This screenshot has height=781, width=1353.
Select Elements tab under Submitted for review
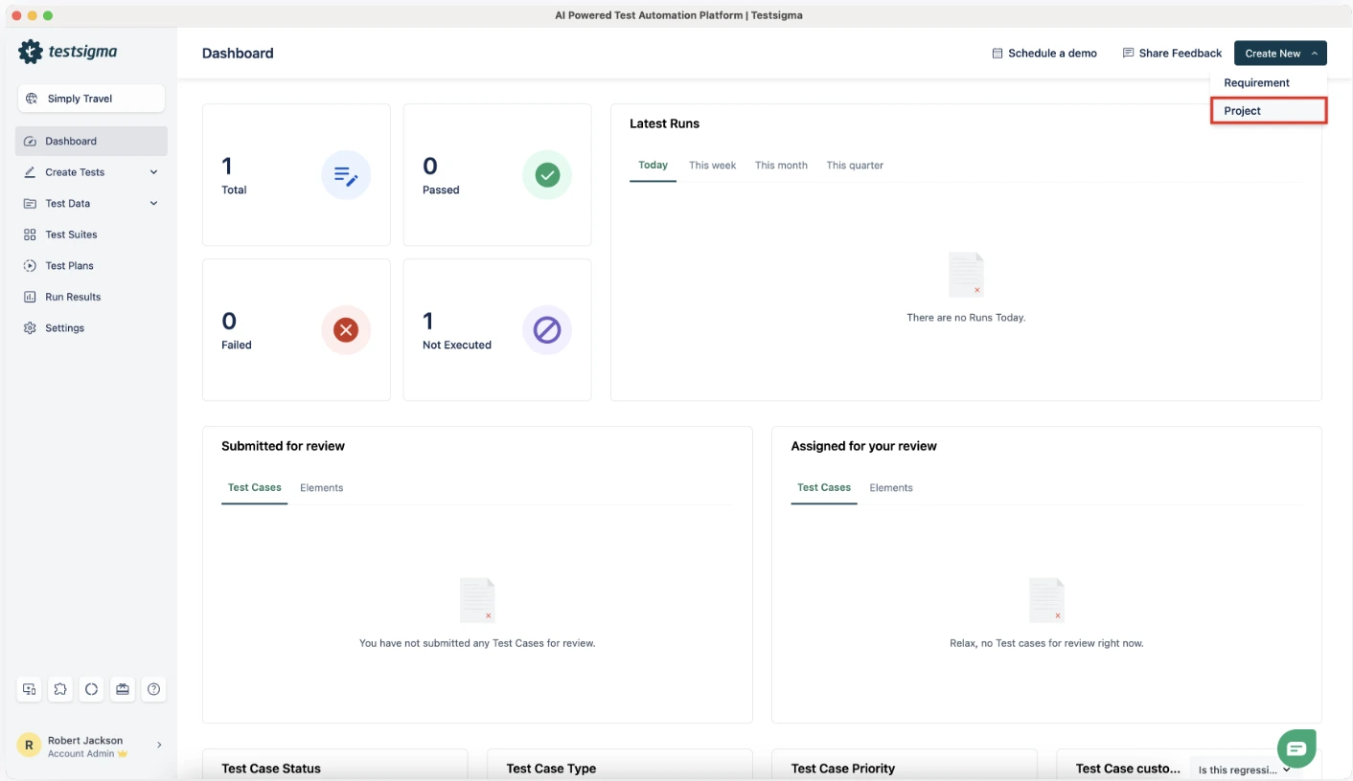pos(321,488)
